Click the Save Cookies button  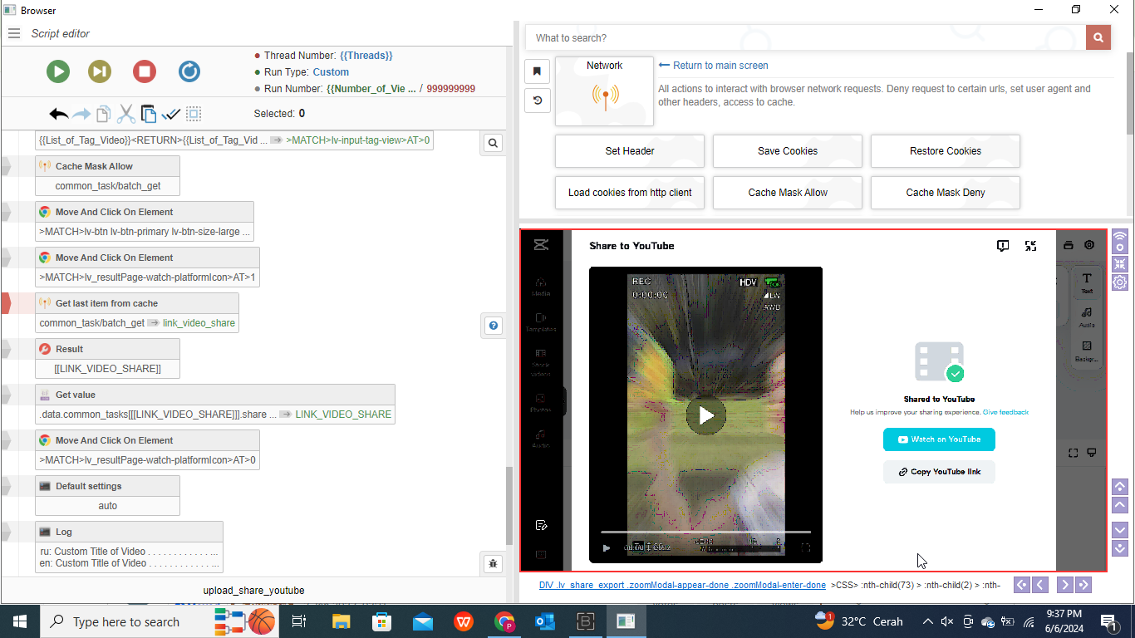pyautogui.click(x=787, y=151)
